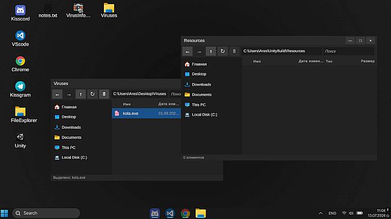The height and width of the screenshot is (219, 391).
Task: Open the Viruses folder on desktop
Action: tap(109, 11)
